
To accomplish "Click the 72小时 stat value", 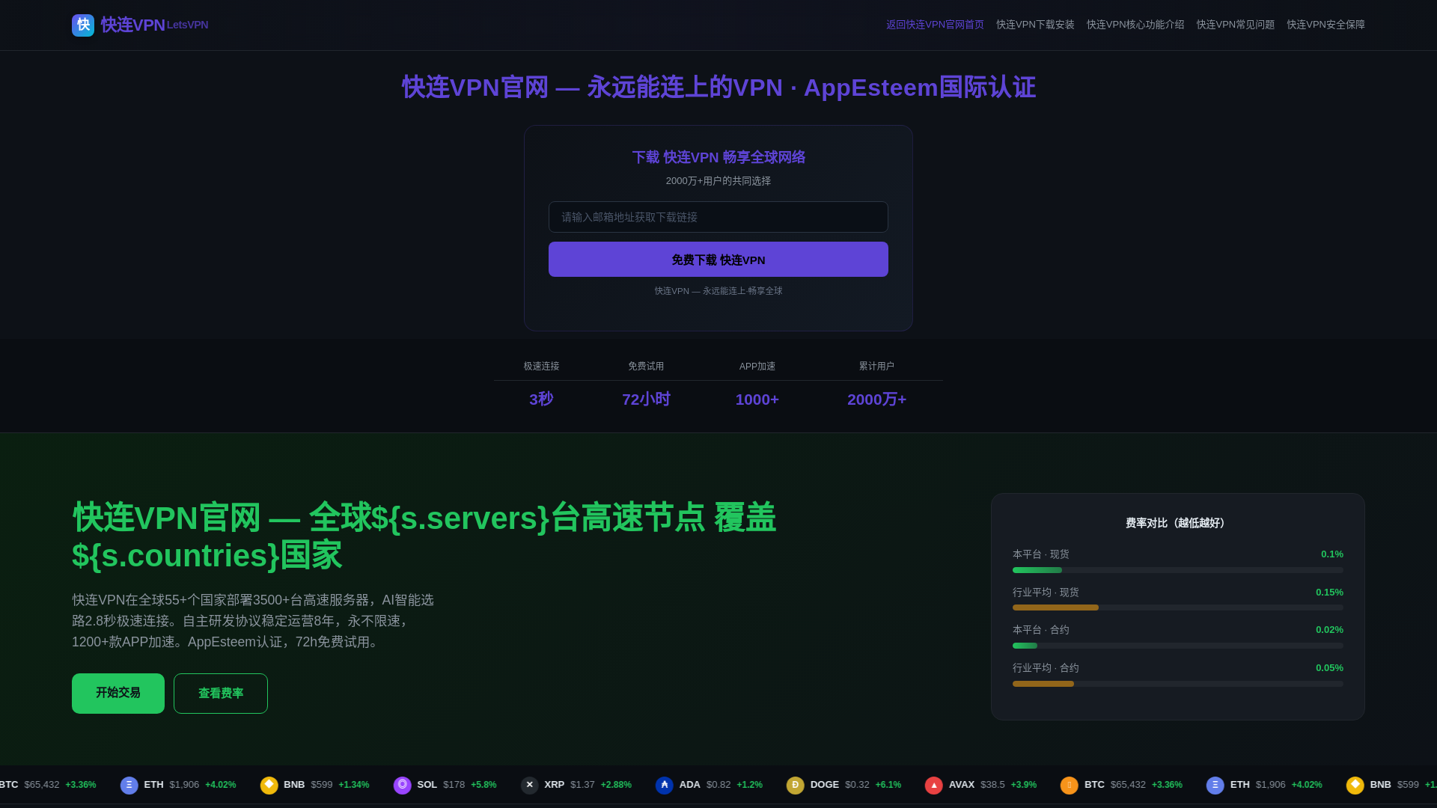I will click(x=646, y=400).
